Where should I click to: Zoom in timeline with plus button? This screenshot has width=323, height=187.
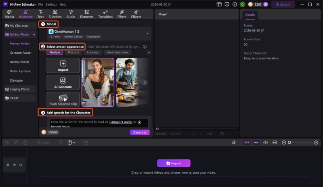click(x=316, y=143)
